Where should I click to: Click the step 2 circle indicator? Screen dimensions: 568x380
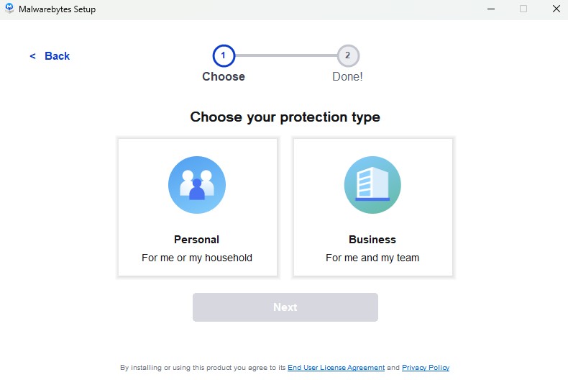coord(348,55)
